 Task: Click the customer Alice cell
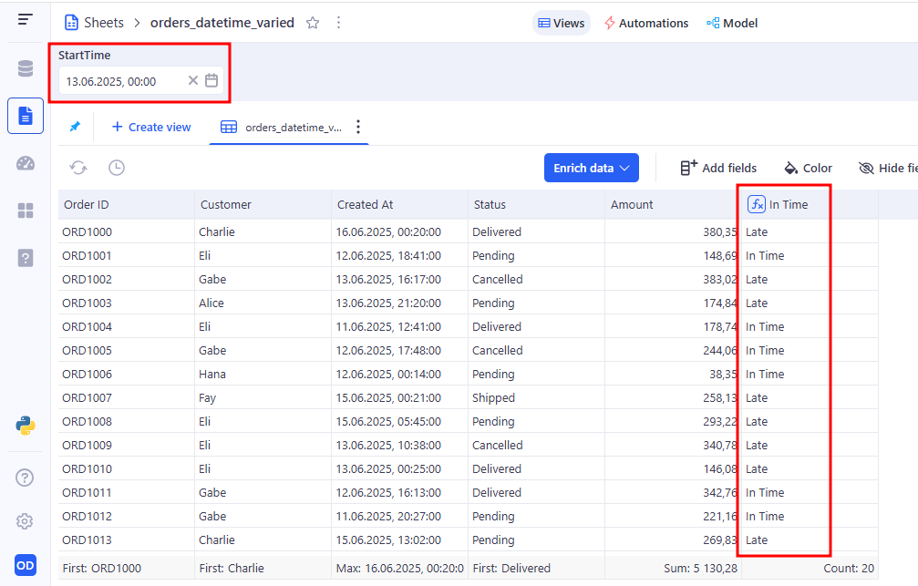[x=263, y=303]
